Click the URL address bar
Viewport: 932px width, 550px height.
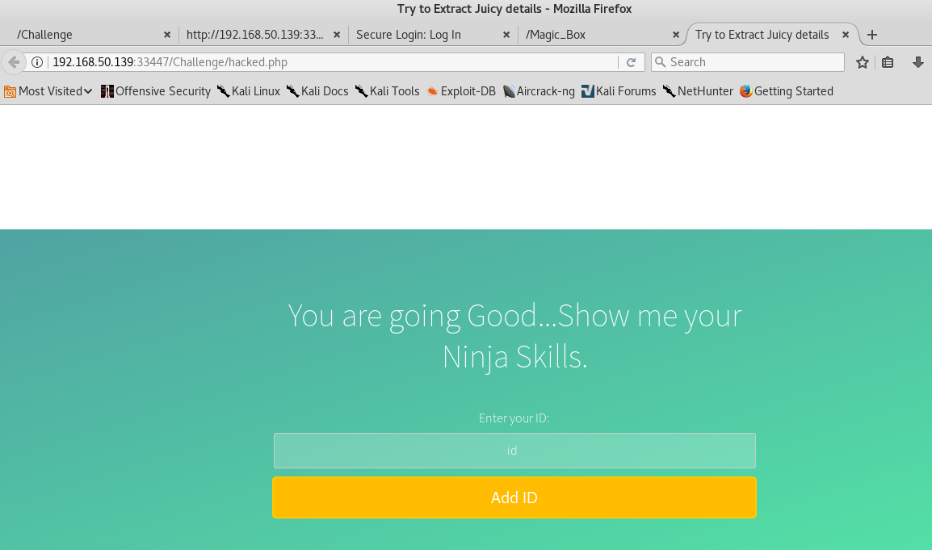click(x=333, y=62)
